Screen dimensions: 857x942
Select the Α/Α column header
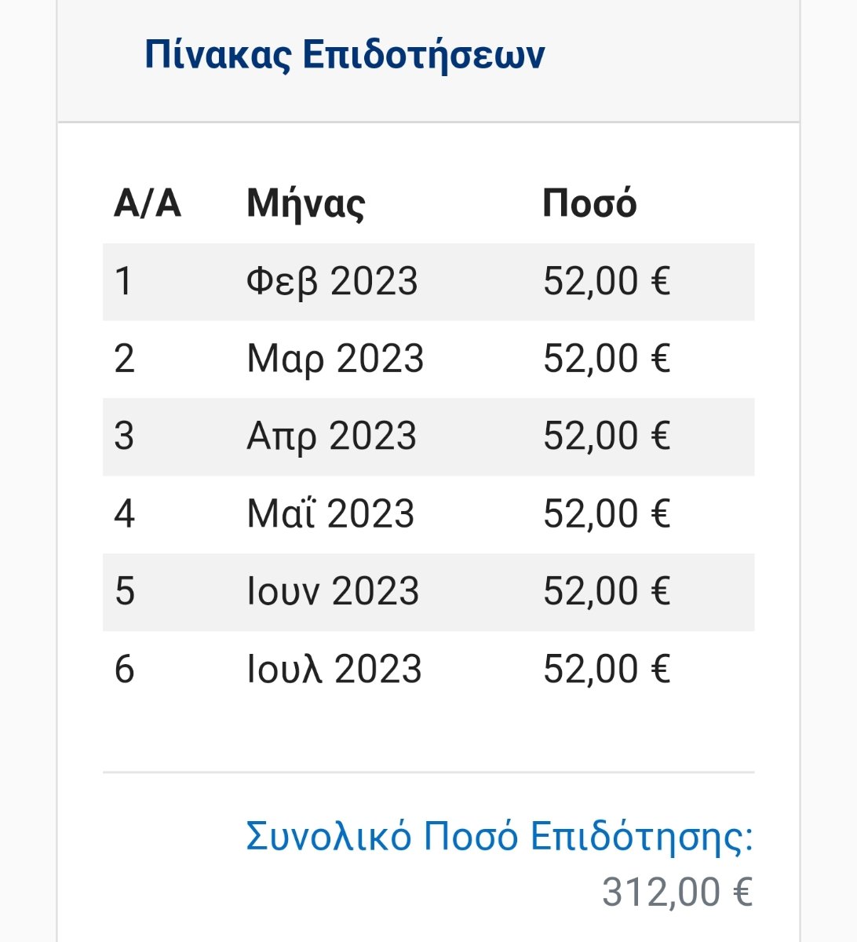[x=148, y=204]
